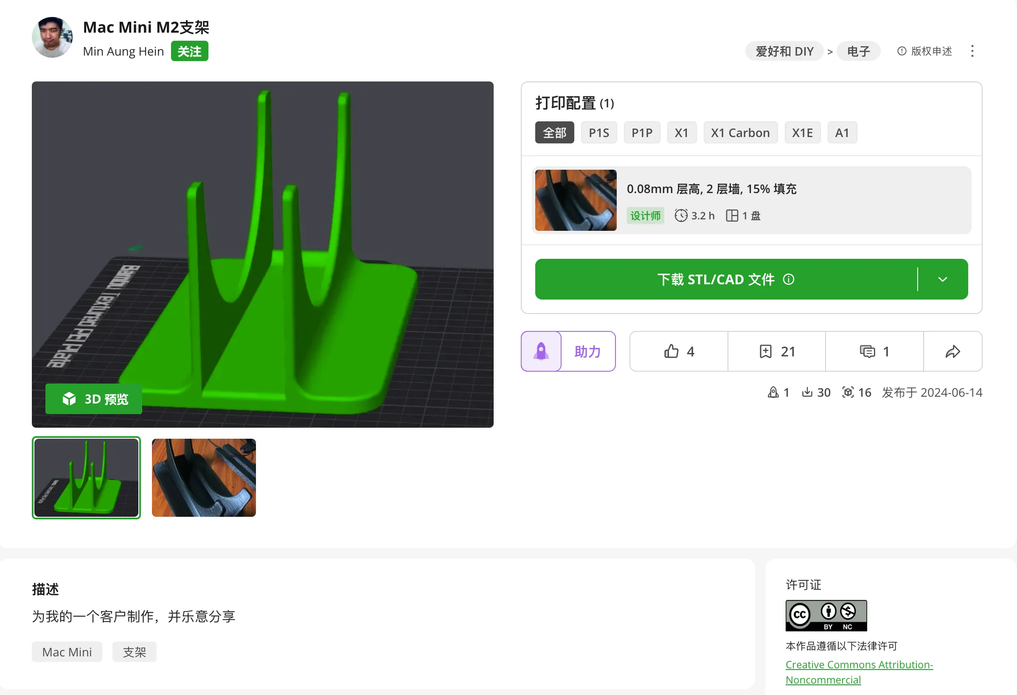Viewport: 1017px width, 695px height.
Task: Click the purple rocket boost icon
Action: tap(541, 351)
